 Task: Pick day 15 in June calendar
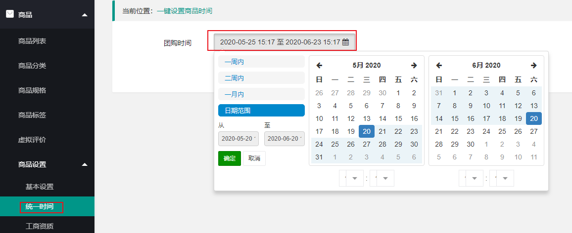455,118
